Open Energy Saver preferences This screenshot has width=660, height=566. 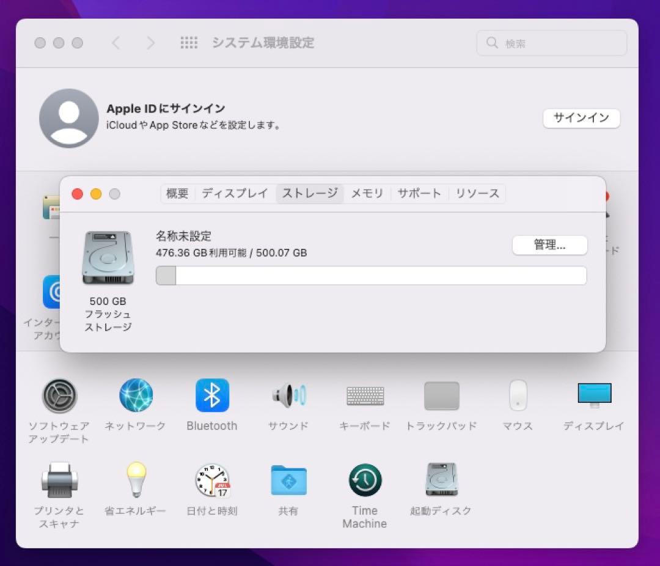pos(135,480)
